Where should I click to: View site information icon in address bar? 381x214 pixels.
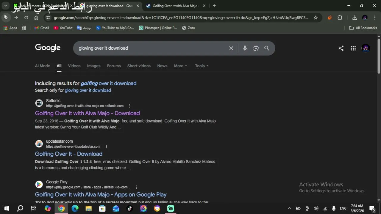[x=48, y=18]
